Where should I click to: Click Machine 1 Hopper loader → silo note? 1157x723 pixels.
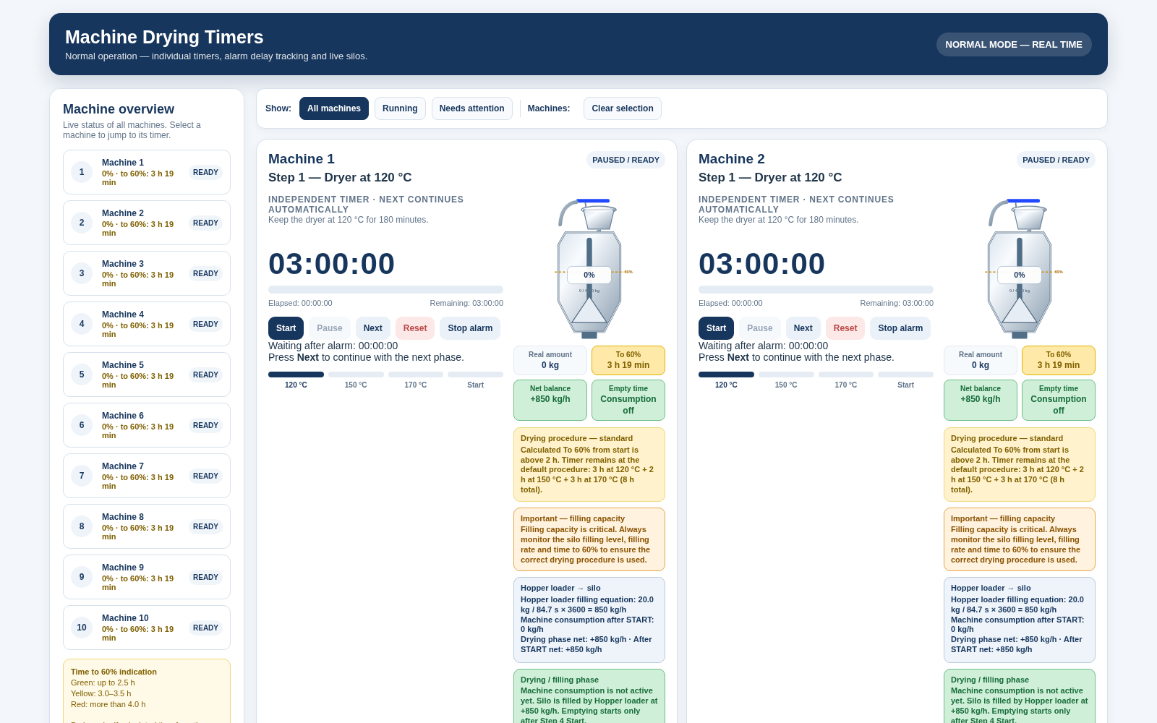[x=589, y=620]
